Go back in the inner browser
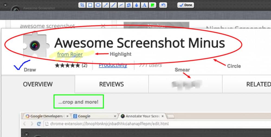Screen dimensions: 271x137 coord(25,124)
